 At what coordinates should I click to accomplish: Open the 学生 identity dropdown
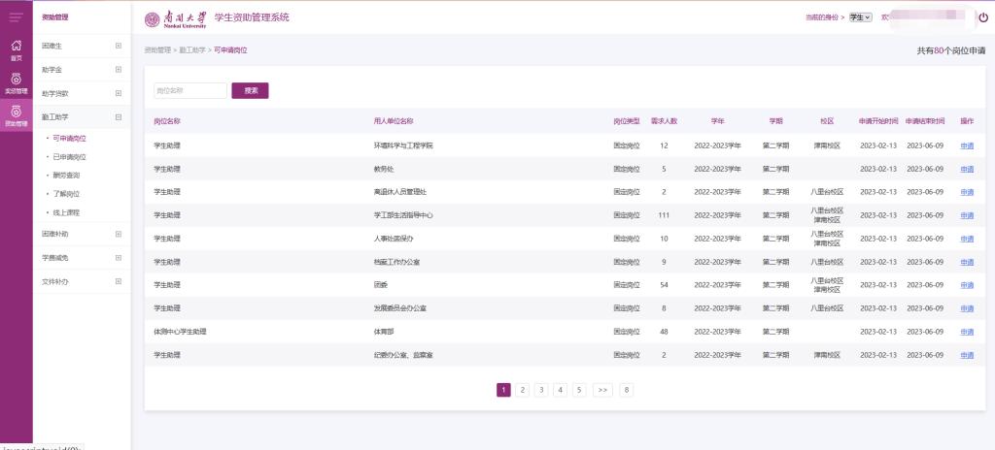click(860, 17)
